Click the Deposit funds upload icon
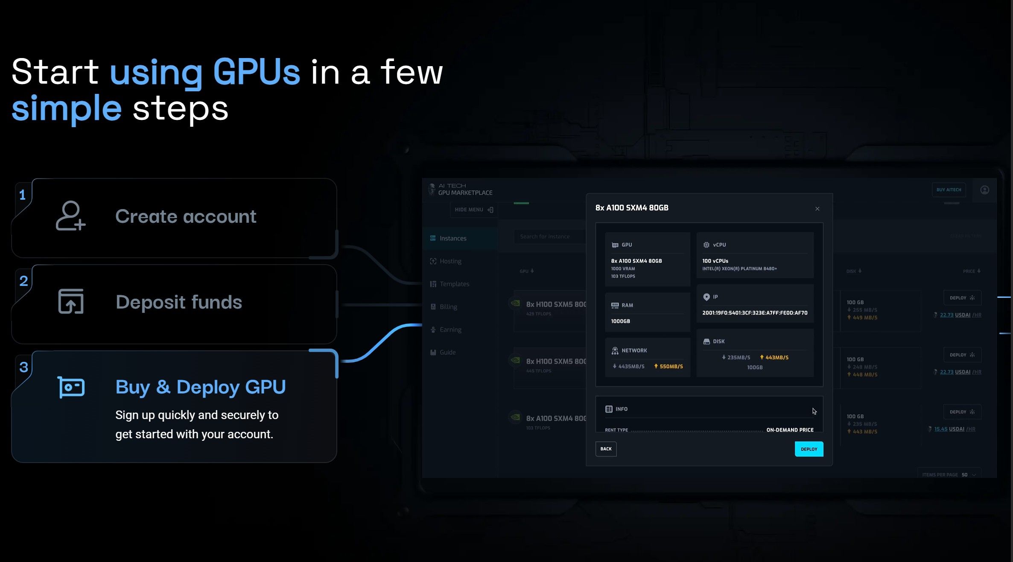Viewport: 1013px width, 562px height. (70, 301)
